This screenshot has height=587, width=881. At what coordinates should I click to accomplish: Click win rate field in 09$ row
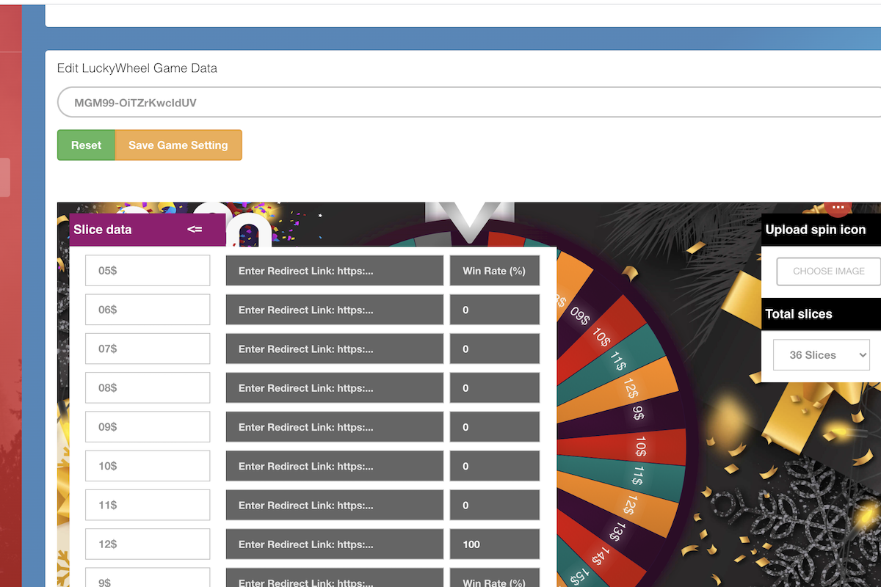[x=495, y=427]
